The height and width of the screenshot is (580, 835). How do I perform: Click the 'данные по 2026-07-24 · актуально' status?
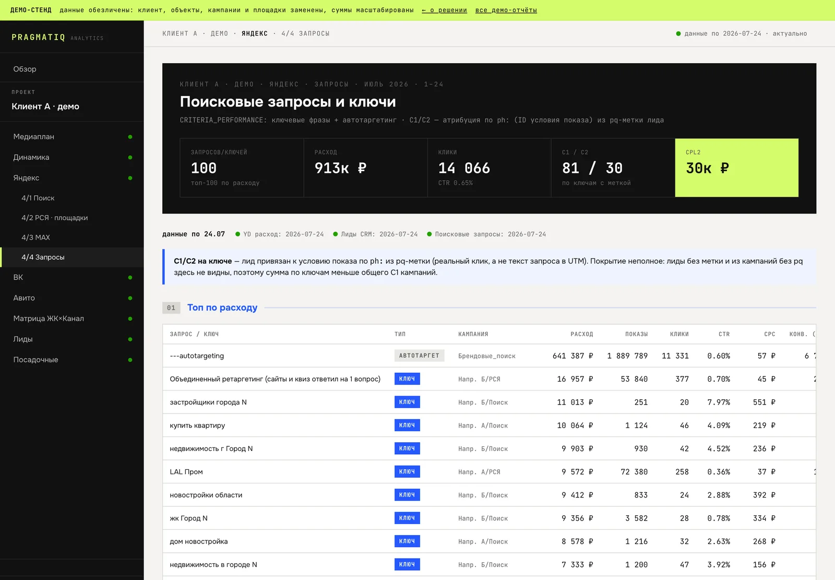[742, 33]
